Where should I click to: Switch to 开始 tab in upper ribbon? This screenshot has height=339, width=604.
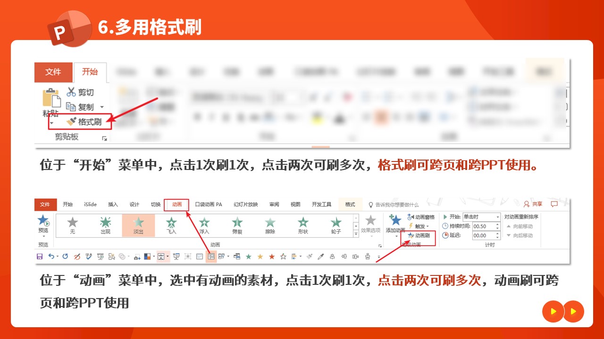click(x=90, y=72)
